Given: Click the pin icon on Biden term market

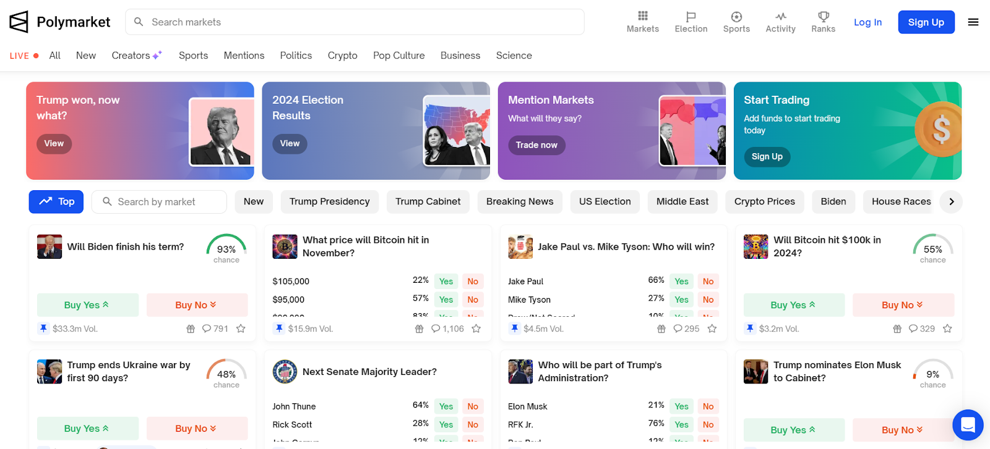Looking at the screenshot, I should 43,329.
